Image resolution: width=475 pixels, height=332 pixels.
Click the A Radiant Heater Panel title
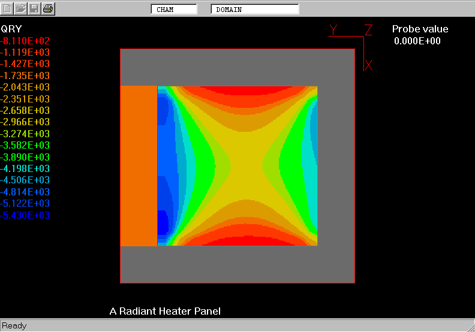(165, 311)
